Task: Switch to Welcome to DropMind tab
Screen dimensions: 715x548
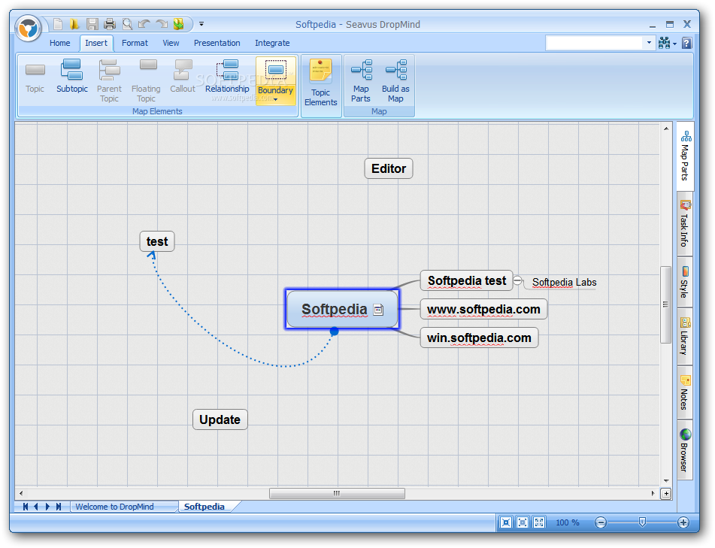Action: point(115,507)
